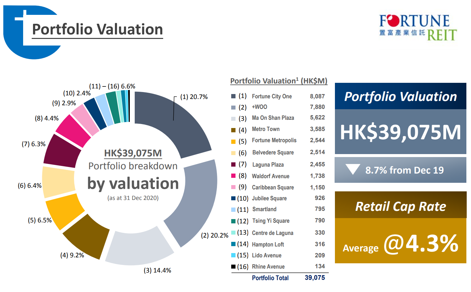Click the underlined HK$39,075M in donut center
471x292 pixels.
click(x=133, y=153)
